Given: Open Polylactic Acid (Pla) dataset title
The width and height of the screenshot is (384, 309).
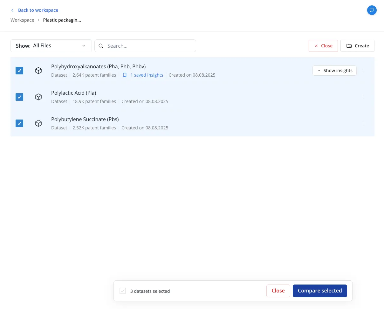Looking at the screenshot, I should [x=74, y=93].
